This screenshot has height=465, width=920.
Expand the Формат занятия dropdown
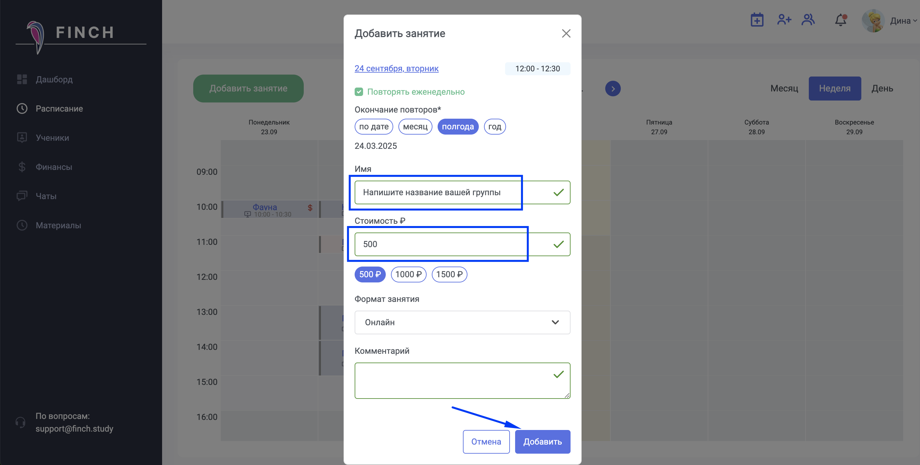(x=462, y=322)
